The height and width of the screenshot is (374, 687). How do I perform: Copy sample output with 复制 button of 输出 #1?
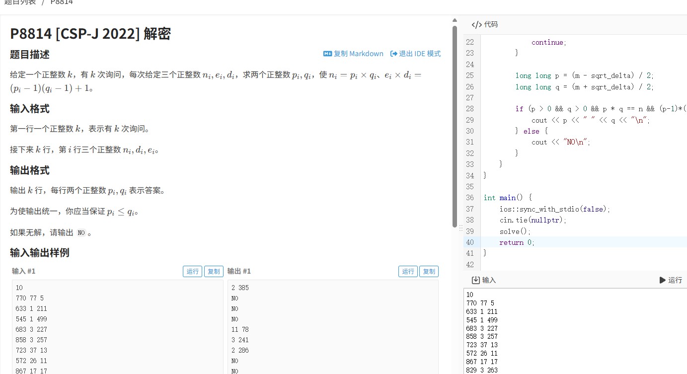pyautogui.click(x=429, y=271)
